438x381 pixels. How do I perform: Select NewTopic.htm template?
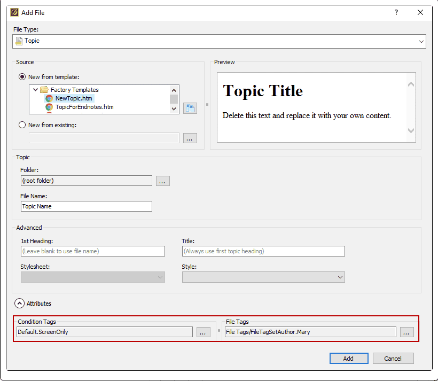pyautogui.click(x=74, y=98)
